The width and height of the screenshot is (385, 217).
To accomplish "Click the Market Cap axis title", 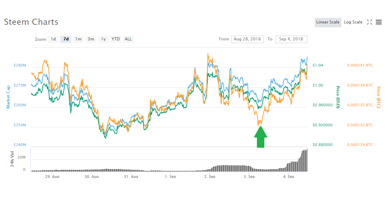I will click(8, 97).
